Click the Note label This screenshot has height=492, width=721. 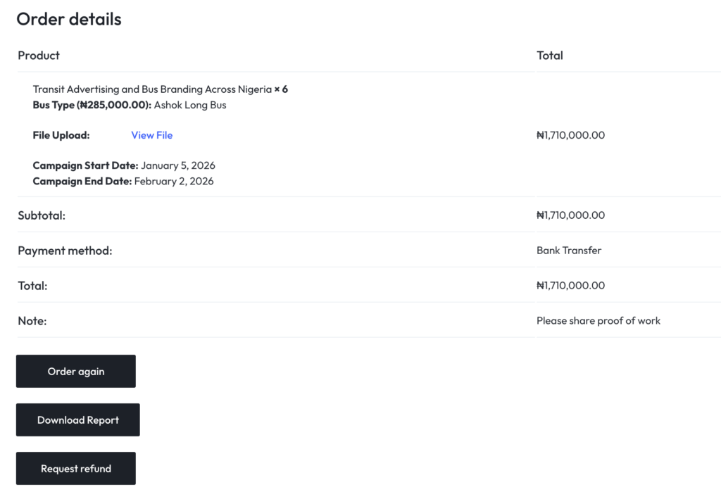click(32, 321)
